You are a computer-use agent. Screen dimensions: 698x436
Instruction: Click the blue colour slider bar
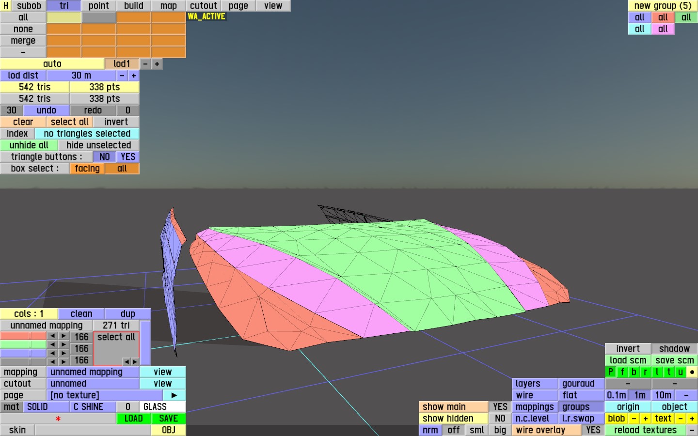pyautogui.click(x=23, y=353)
